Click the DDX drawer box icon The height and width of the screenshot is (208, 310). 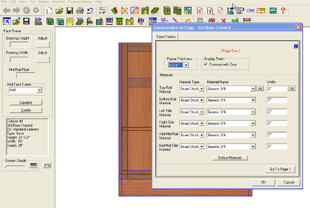coord(80,21)
